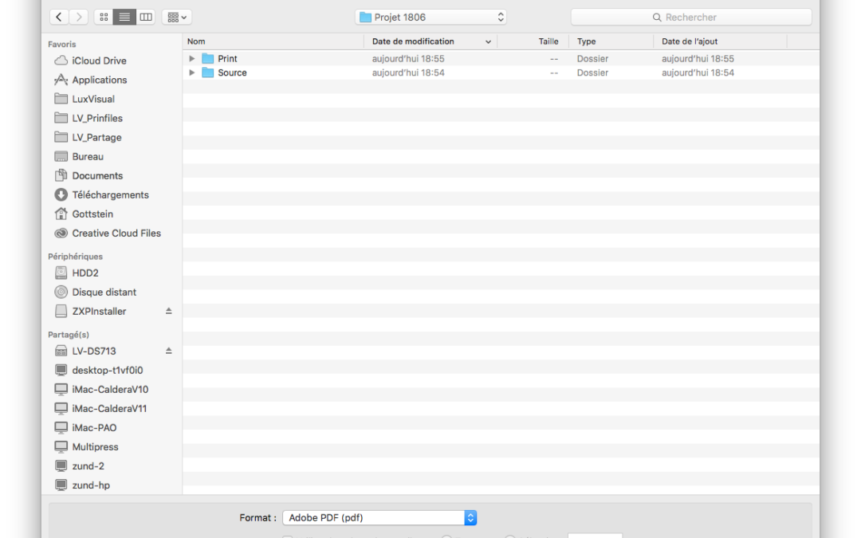
Task: Expand the Source folder disclosure triangle
Action: (x=192, y=73)
